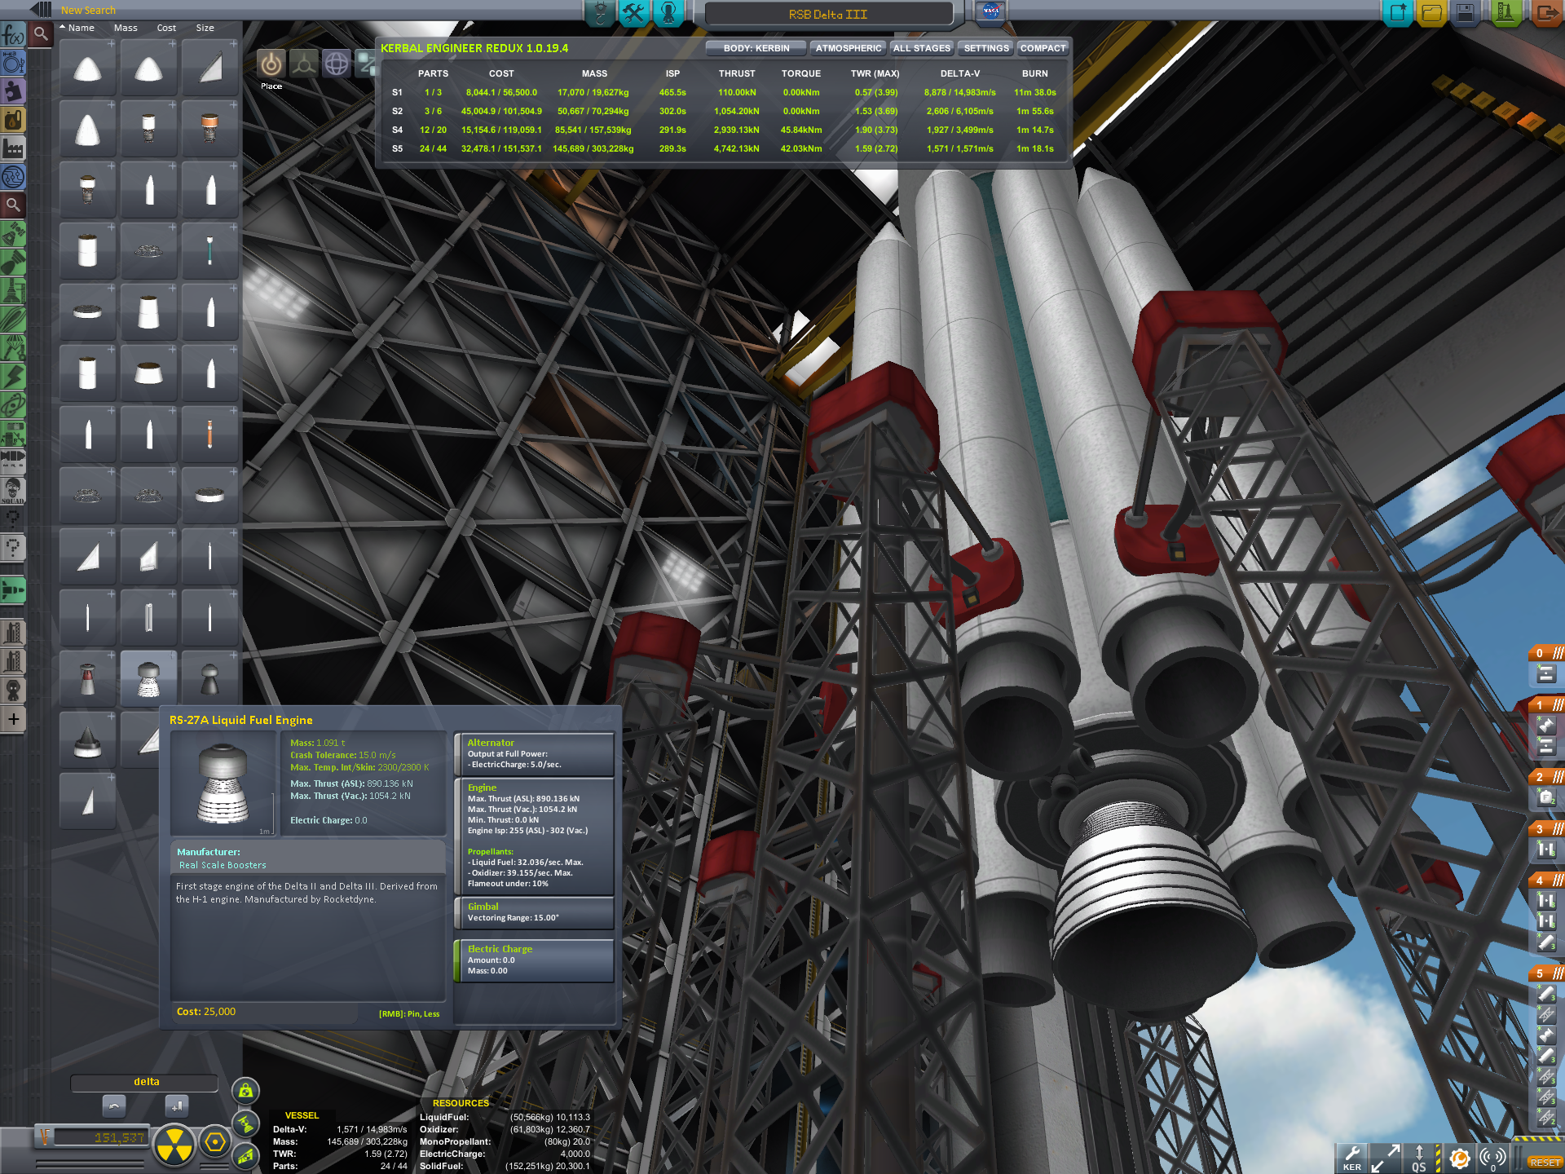
Task: Click the KER toolbar wrench button
Action: coord(1352,1158)
